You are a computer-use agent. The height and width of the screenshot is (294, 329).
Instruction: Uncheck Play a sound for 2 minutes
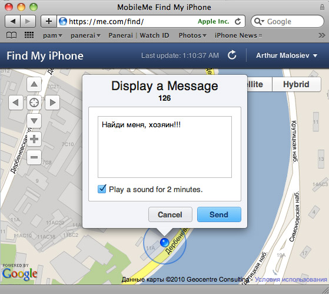[x=102, y=189]
